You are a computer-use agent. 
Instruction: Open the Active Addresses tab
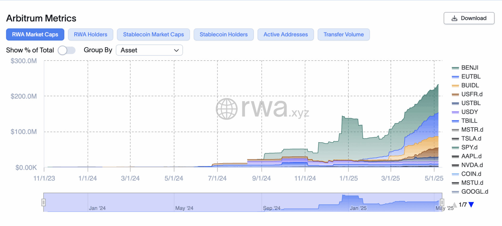click(286, 34)
